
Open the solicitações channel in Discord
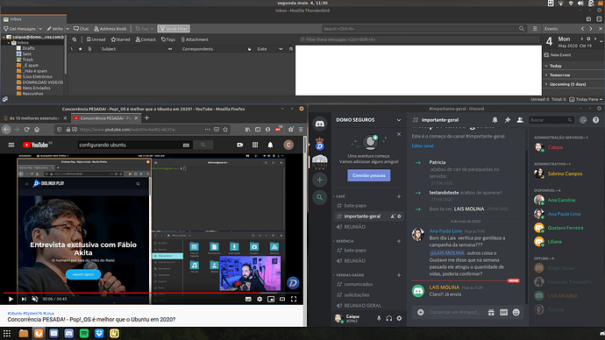point(357,295)
